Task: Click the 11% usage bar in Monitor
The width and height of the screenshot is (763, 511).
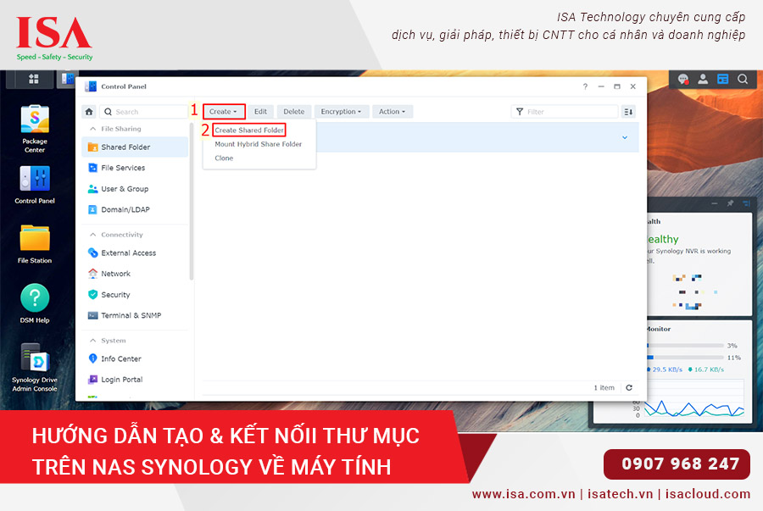Action: [686, 358]
